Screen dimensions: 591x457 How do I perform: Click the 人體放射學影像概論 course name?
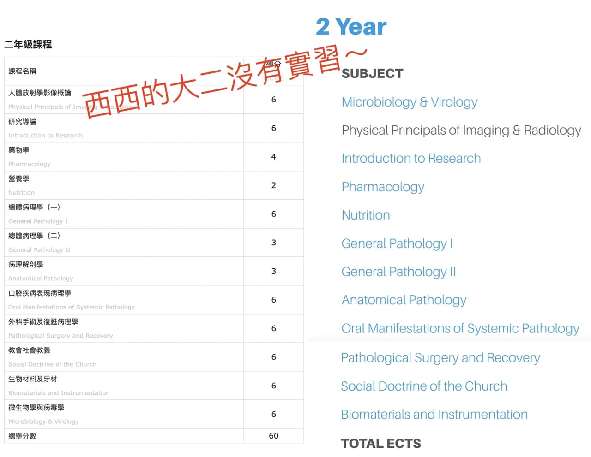(x=40, y=93)
